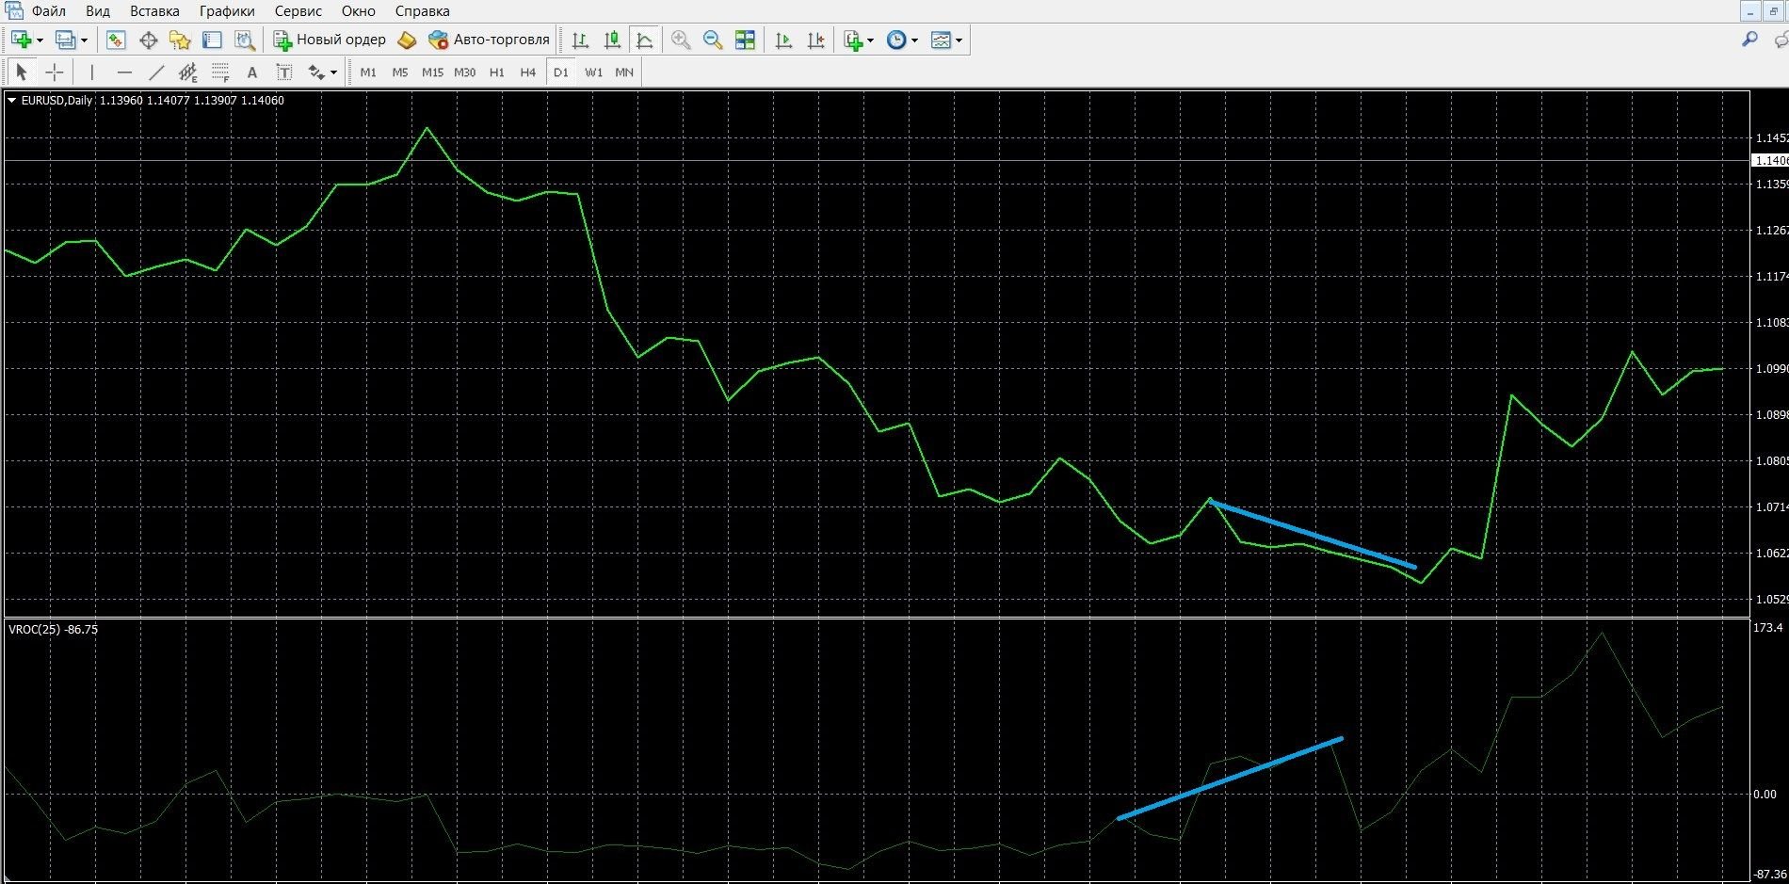The image size is (1789, 884).
Task: Zoom out on the chart
Action: 713,40
